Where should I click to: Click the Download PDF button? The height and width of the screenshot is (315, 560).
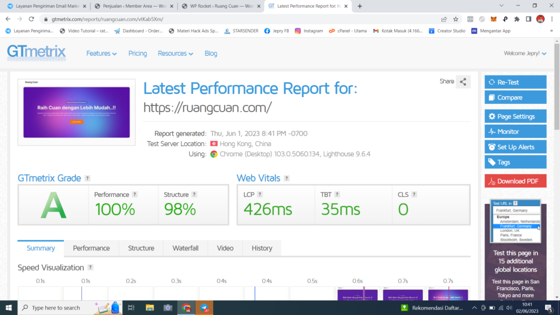[515, 181]
